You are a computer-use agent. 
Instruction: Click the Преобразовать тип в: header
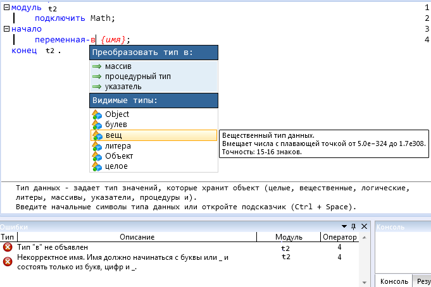pyautogui.click(x=154, y=52)
